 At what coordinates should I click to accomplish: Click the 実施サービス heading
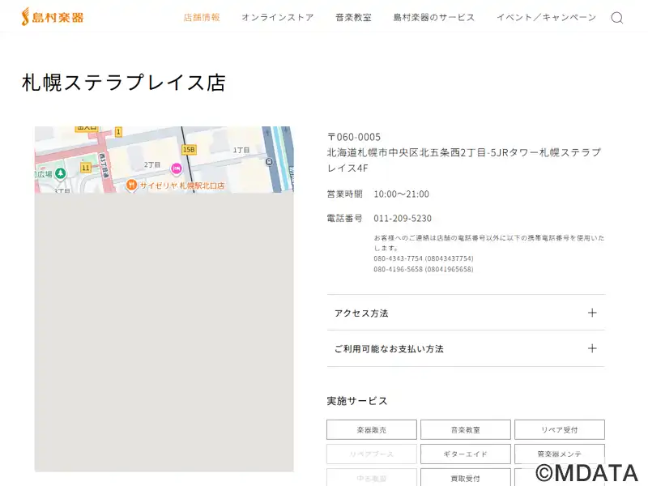pyautogui.click(x=357, y=401)
